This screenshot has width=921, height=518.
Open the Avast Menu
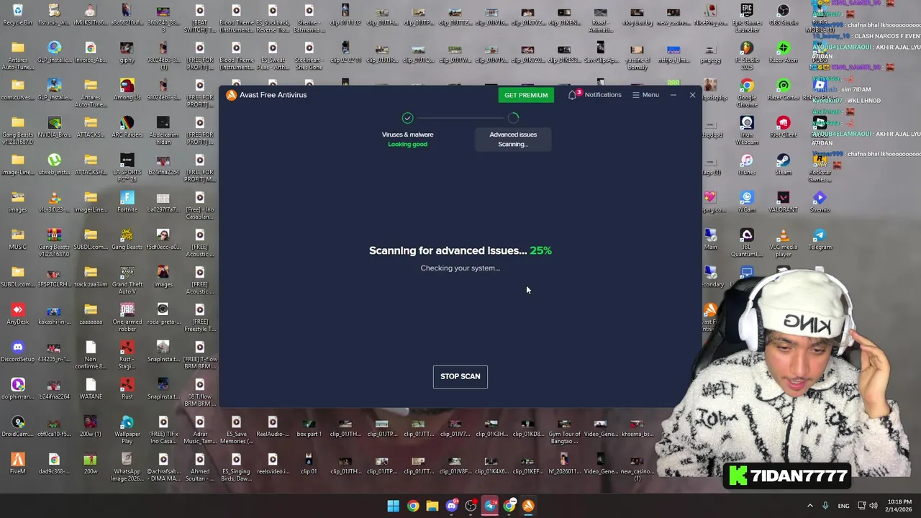pos(645,95)
